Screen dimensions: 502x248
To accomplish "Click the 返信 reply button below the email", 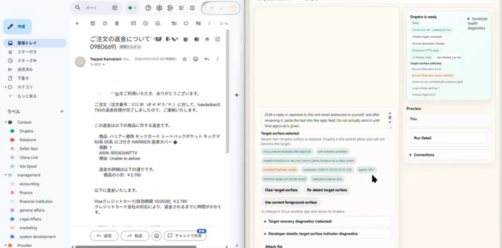I will click(x=104, y=236).
